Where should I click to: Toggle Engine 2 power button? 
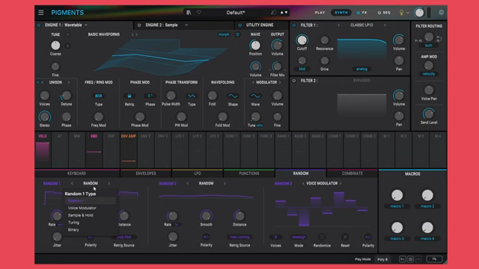[x=139, y=25]
